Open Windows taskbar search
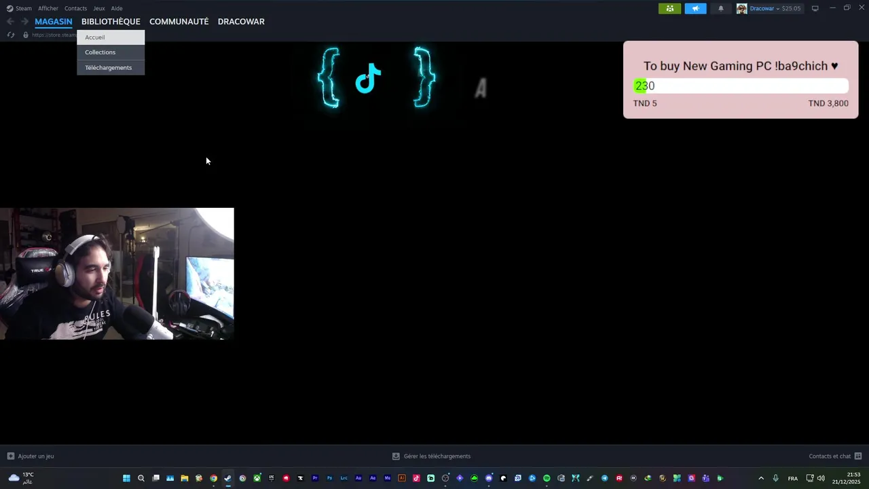869x489 pixels. [x=141, y=478]
